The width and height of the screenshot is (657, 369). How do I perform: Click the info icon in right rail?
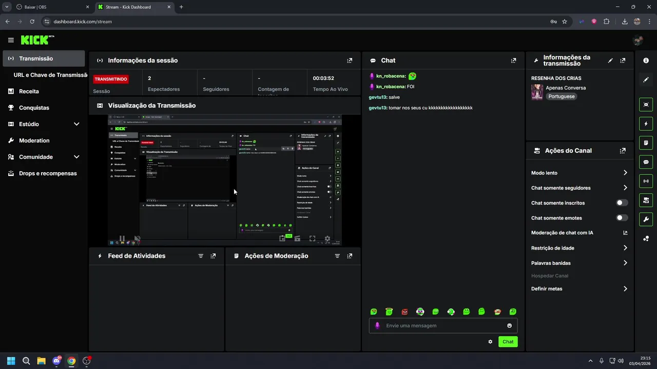[646, 60]
